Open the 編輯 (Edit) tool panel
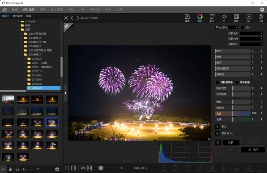 click(187, 18)
